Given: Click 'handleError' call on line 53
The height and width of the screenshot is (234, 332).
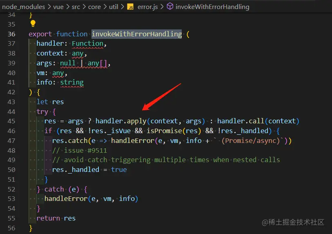Looking at the screenshot, I should (66, 198).
